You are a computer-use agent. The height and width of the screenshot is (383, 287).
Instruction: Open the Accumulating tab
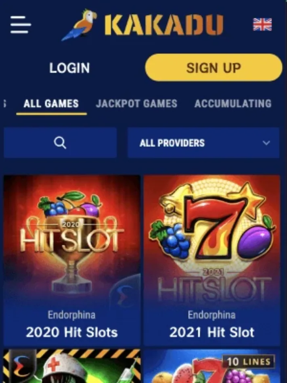point(233,103)
